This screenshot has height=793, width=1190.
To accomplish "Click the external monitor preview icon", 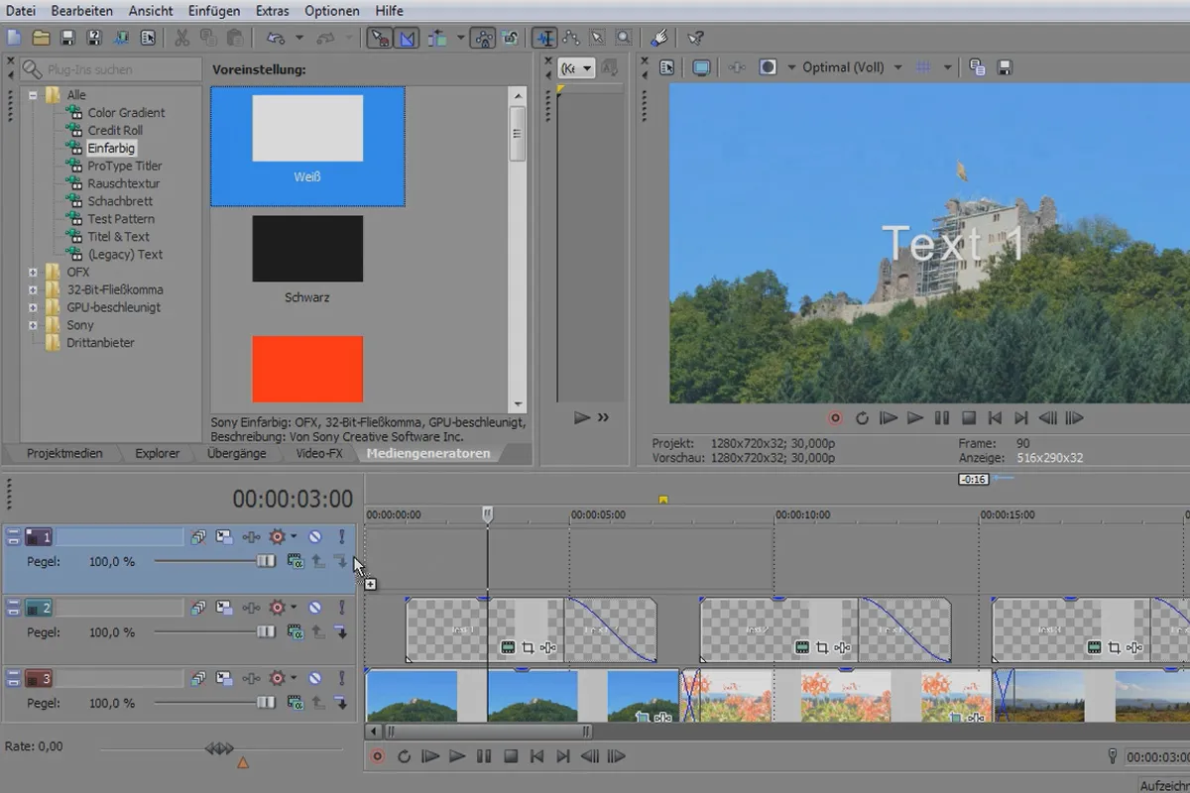I will coord(701,67).
